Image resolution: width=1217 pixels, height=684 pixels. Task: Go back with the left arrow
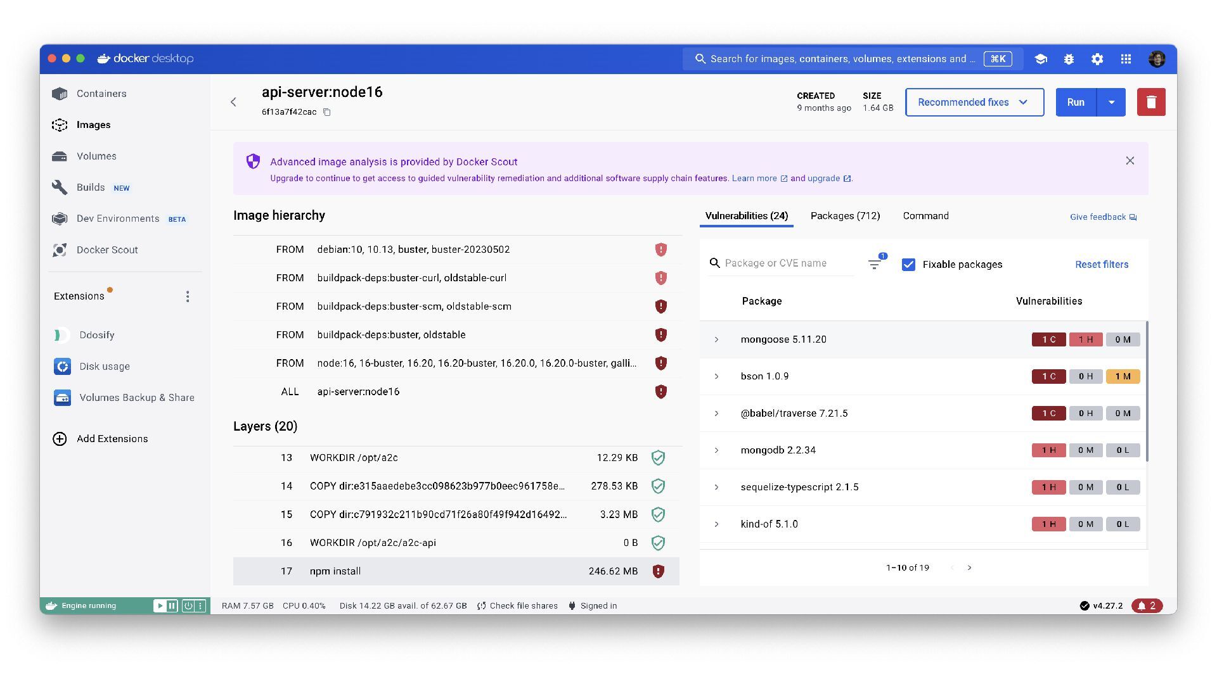point(233,102)
